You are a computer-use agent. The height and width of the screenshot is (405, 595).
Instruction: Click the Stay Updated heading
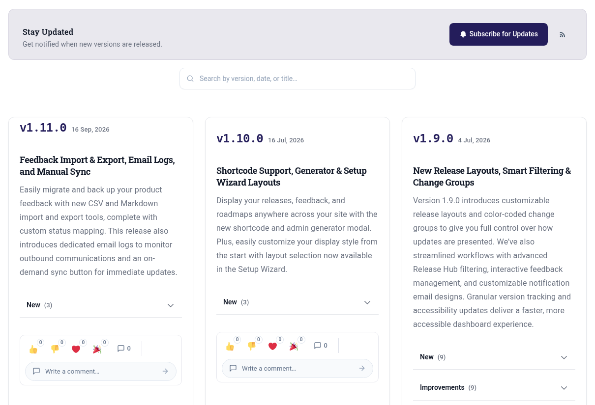48,32
